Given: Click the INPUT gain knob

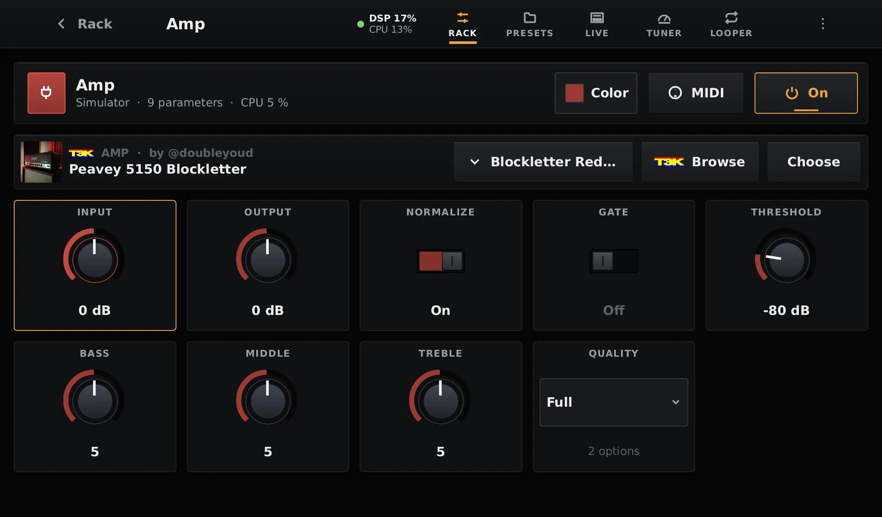Looking at the screenshot, I should (94, 260).
